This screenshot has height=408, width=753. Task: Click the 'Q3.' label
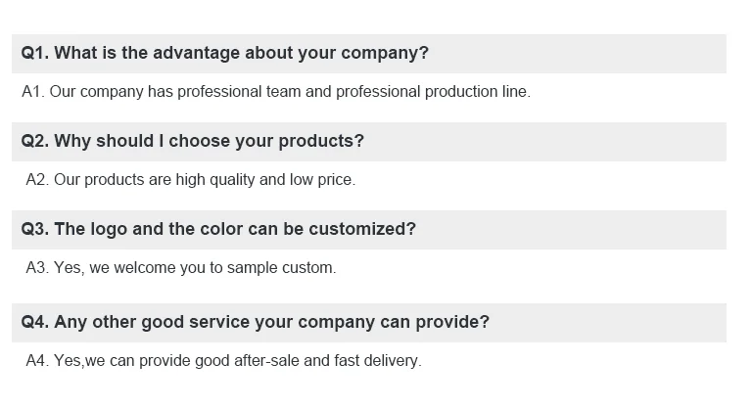[x=35, y=229]
